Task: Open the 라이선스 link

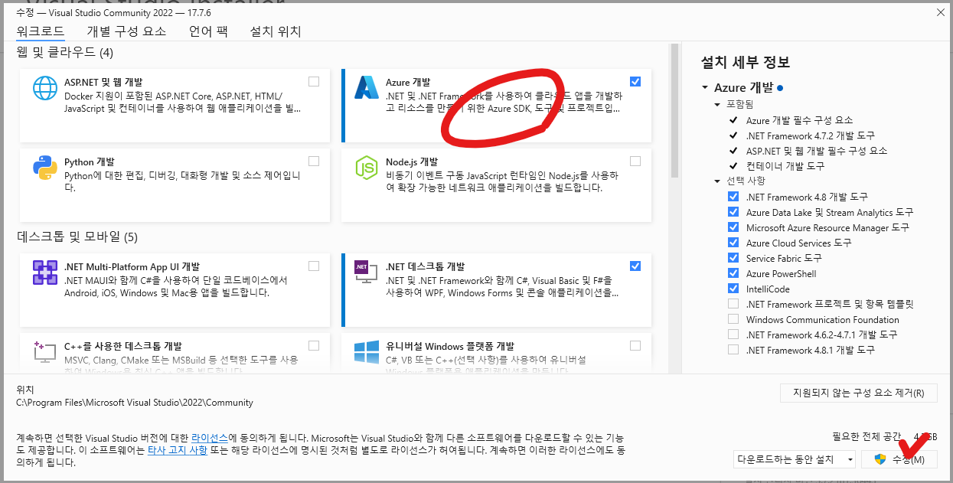Action: point(209,438)
